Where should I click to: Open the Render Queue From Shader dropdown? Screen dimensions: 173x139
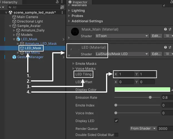click(x=143, y=128)
